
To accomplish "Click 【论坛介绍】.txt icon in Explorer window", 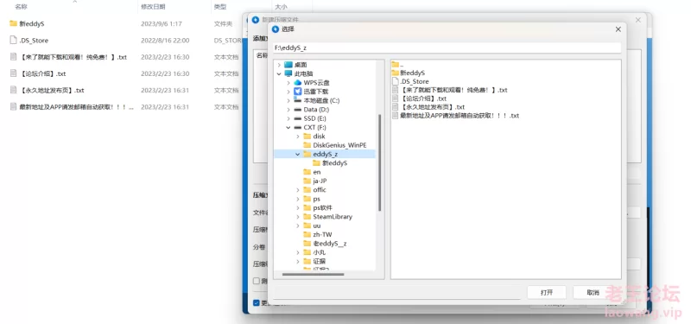I will [13, 73].
